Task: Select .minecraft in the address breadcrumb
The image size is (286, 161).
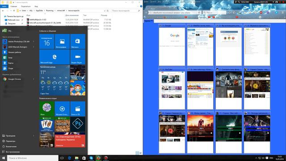Action: [61, 11]
